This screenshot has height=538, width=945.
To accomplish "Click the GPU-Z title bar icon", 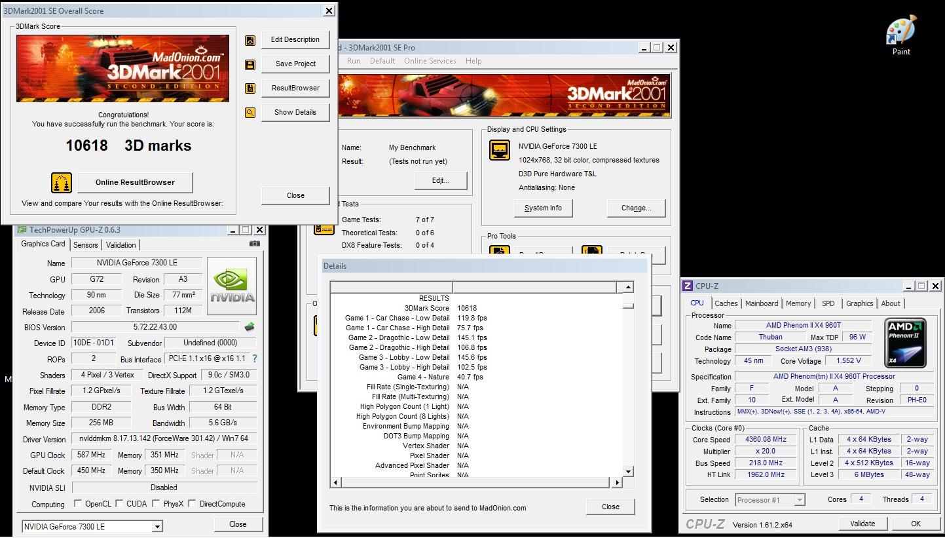I will [x=22, y=230].
